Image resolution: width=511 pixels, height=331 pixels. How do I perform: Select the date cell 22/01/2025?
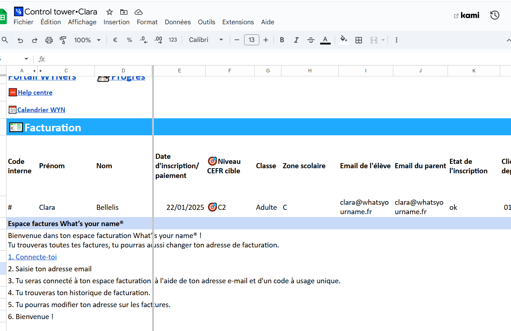tap(180, 207)
